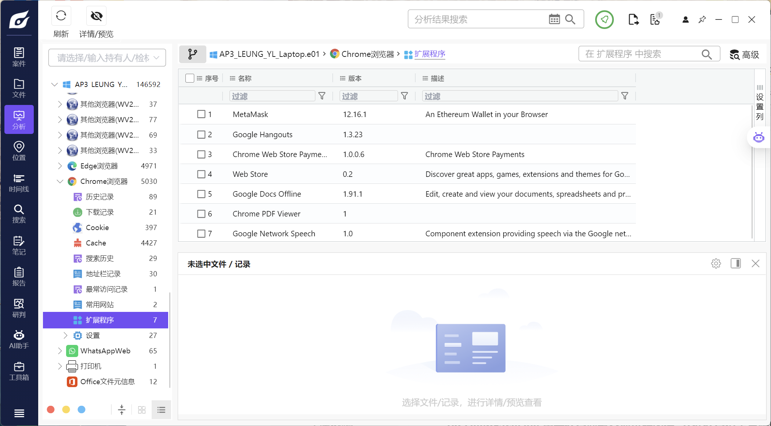Expand the Edge浏览器 tree node
The height and width of the screenshot is (426, 771).
click(x=60, y=166)
